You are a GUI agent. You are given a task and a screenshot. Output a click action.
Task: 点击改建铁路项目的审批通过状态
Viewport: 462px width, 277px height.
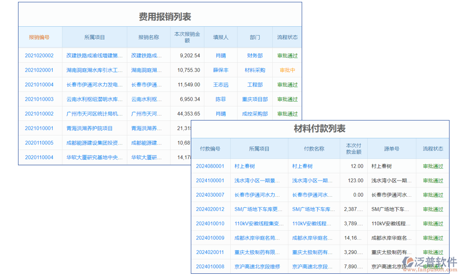[x=287, y=55]
